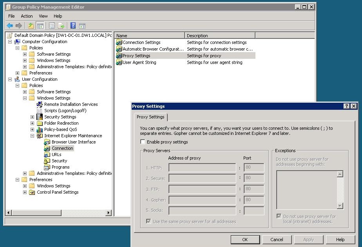Open the File menu

11,16
